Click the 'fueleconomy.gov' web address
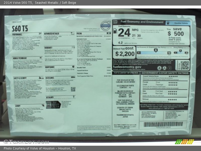This screenshot has width=201, height=151. point(127,67)
